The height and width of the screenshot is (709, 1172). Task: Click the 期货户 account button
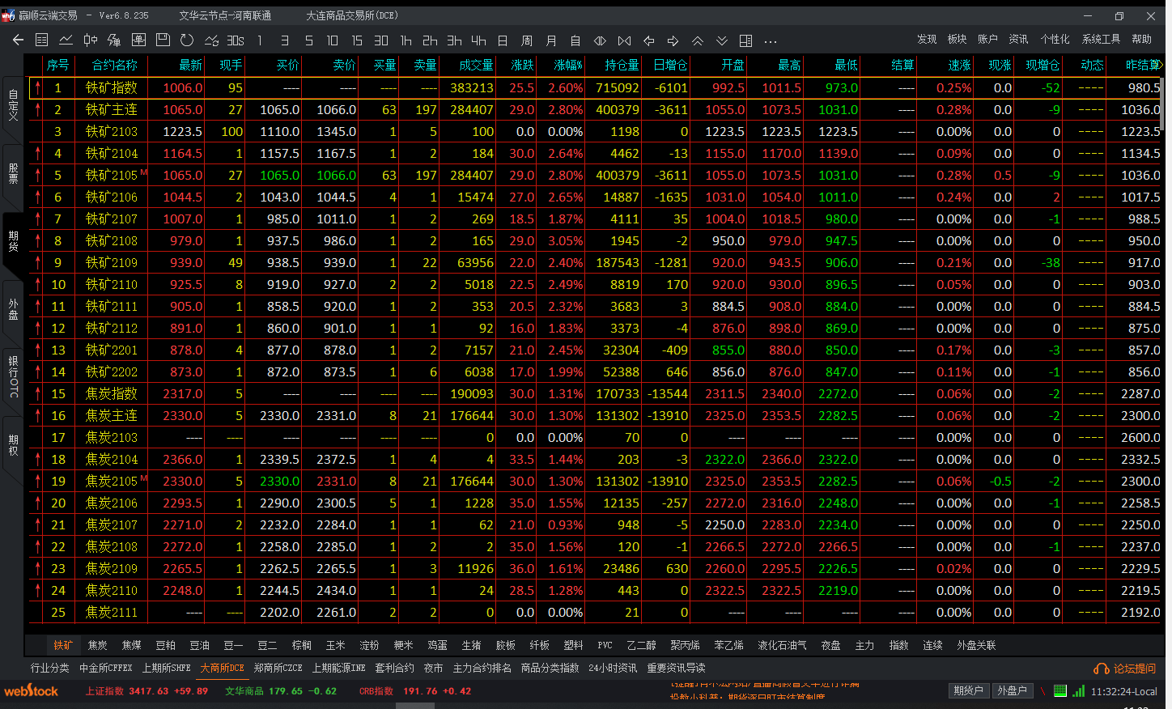pyautogui.click(x=969, y=690)
